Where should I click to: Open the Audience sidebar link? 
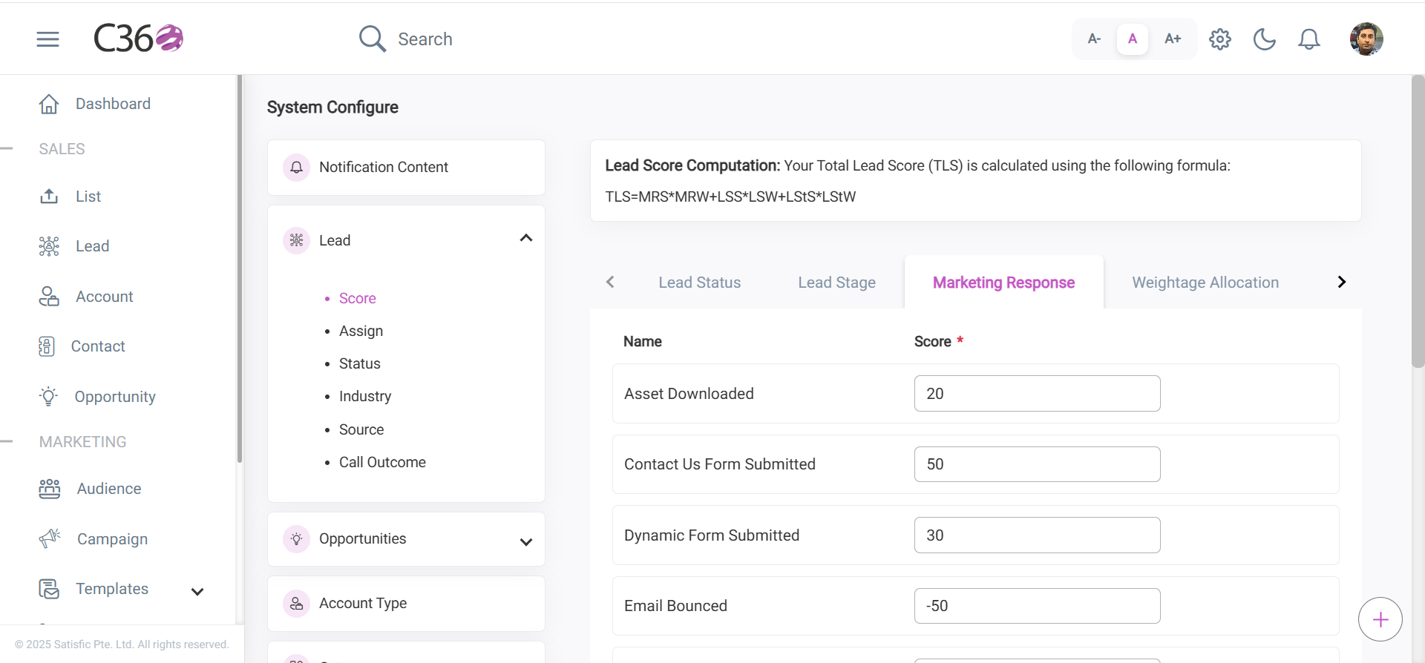click(109, 489)
